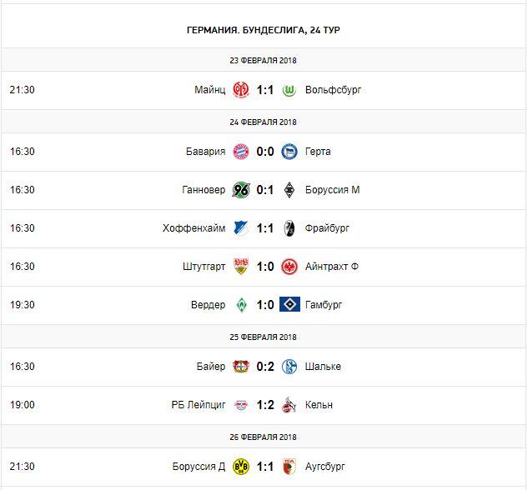Click the Hoffenheim club logo
This screenshot has height=490, width=528.
click(x=241, y=228)
